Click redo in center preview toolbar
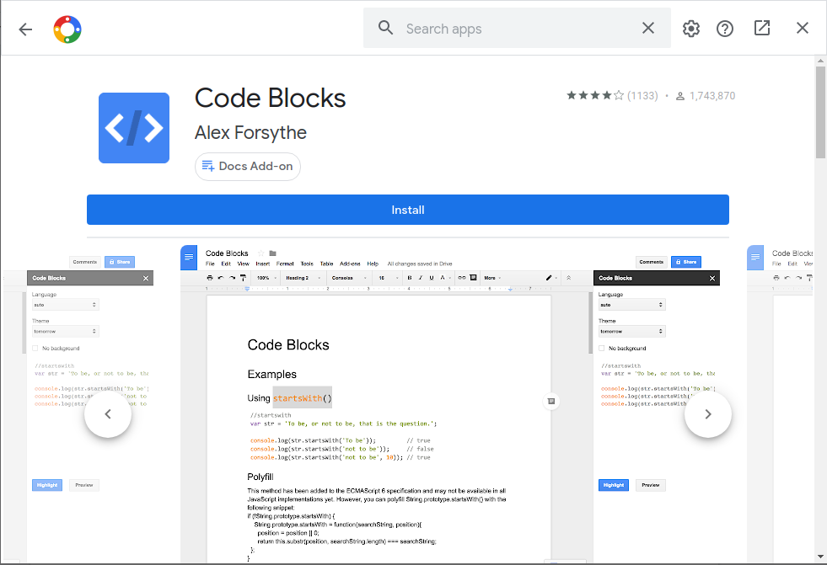 232,278
